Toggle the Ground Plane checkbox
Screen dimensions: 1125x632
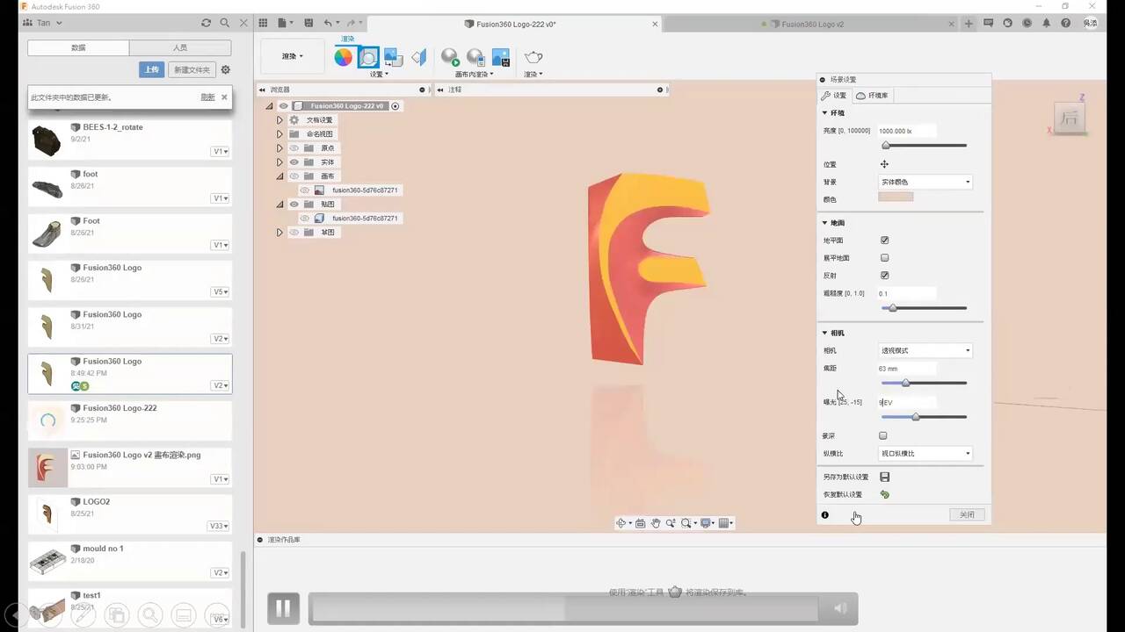click(x=884, y=240)
